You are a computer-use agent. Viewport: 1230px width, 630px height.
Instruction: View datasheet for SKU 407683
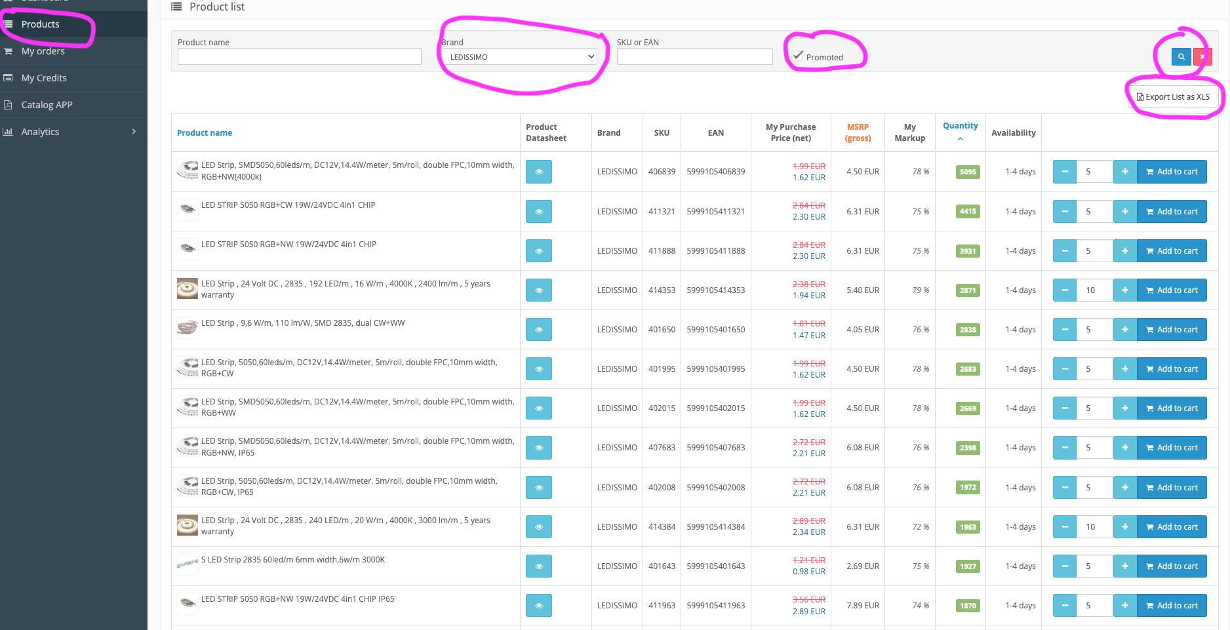coord(539,448)
